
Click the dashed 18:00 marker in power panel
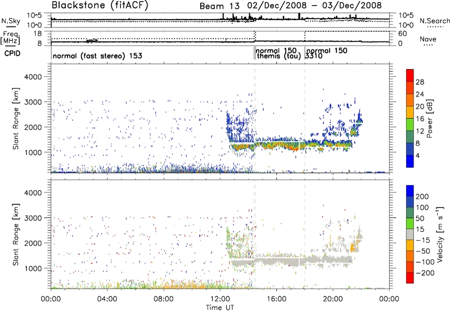[305, 118]
